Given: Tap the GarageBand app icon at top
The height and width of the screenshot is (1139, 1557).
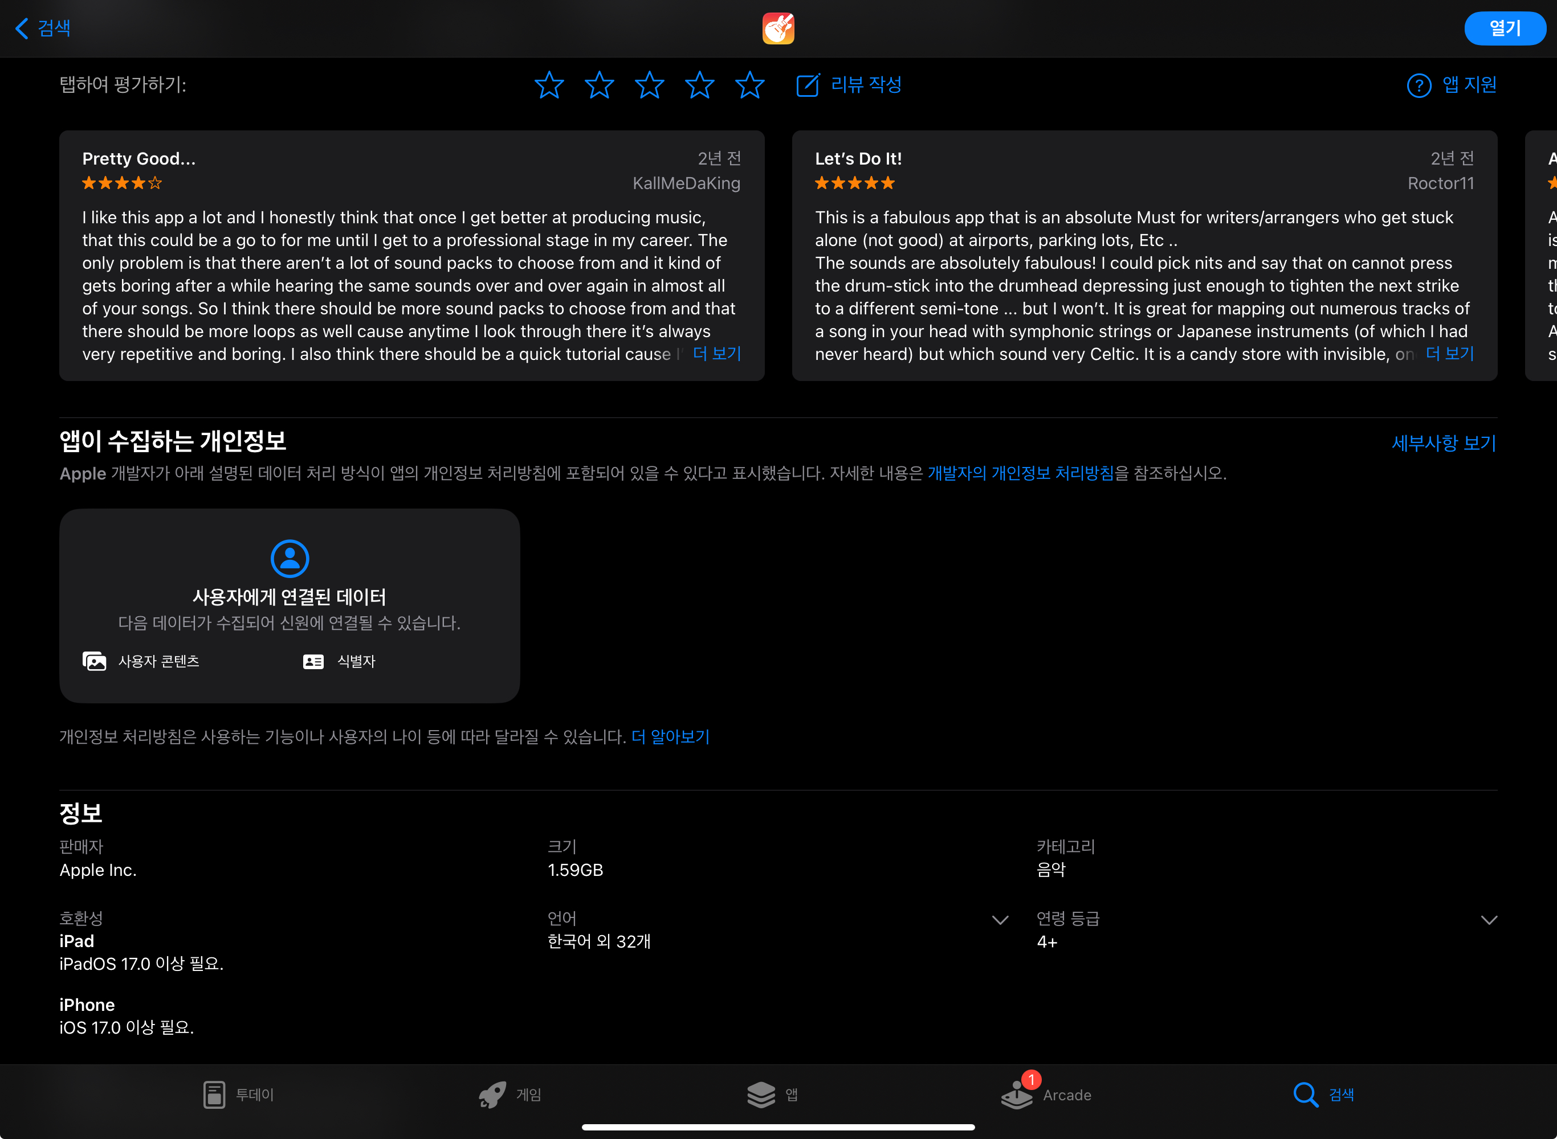Looking at the screenshot, I should pyautogui.click(x=778, y=28).
